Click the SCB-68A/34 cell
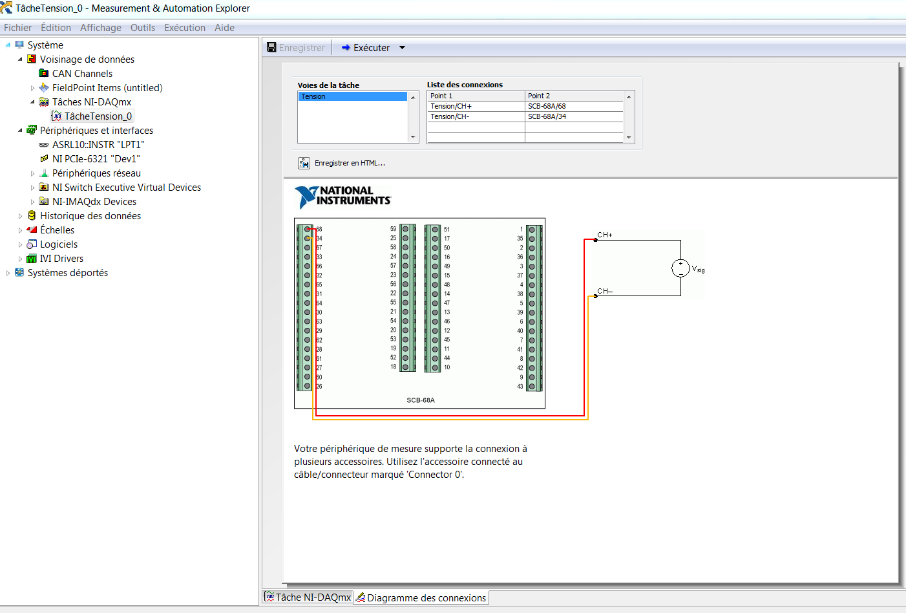Viewport: 906px width, 613px height. pos(574,116)
